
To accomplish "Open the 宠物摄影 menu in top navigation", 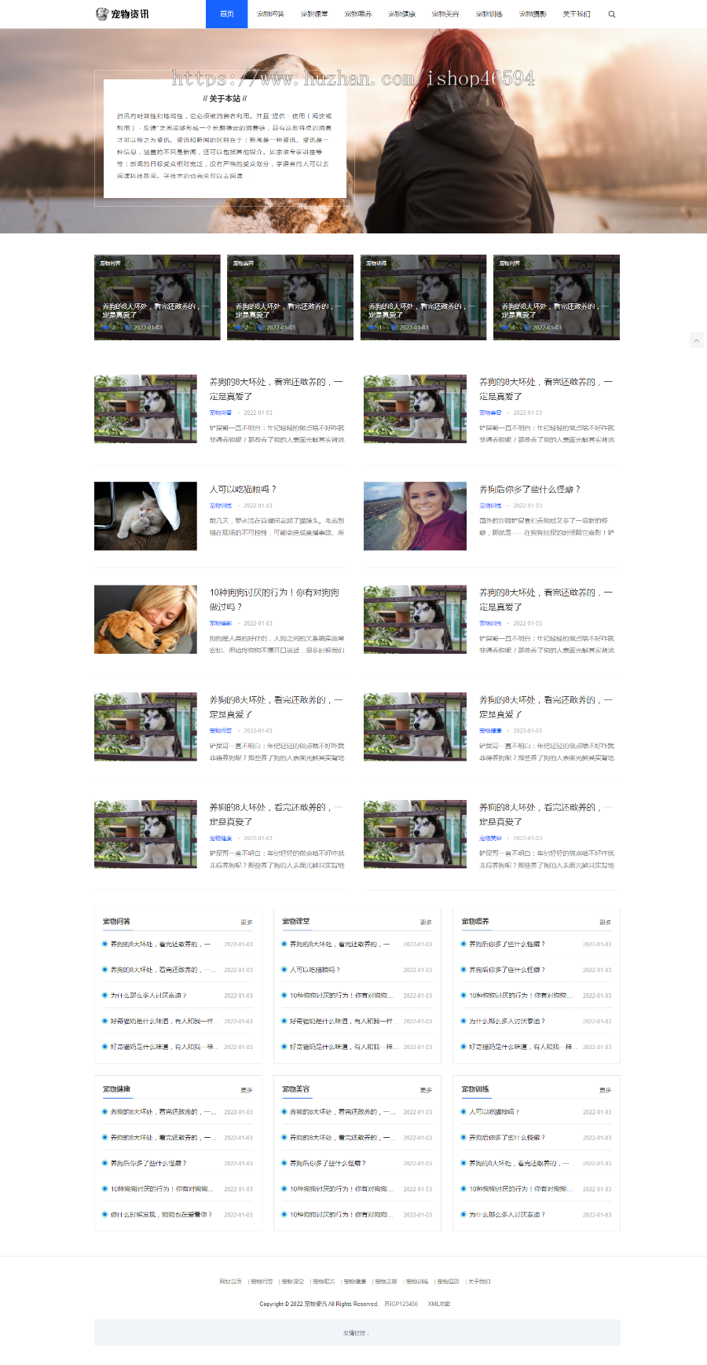I will click(x=533, y=14).
